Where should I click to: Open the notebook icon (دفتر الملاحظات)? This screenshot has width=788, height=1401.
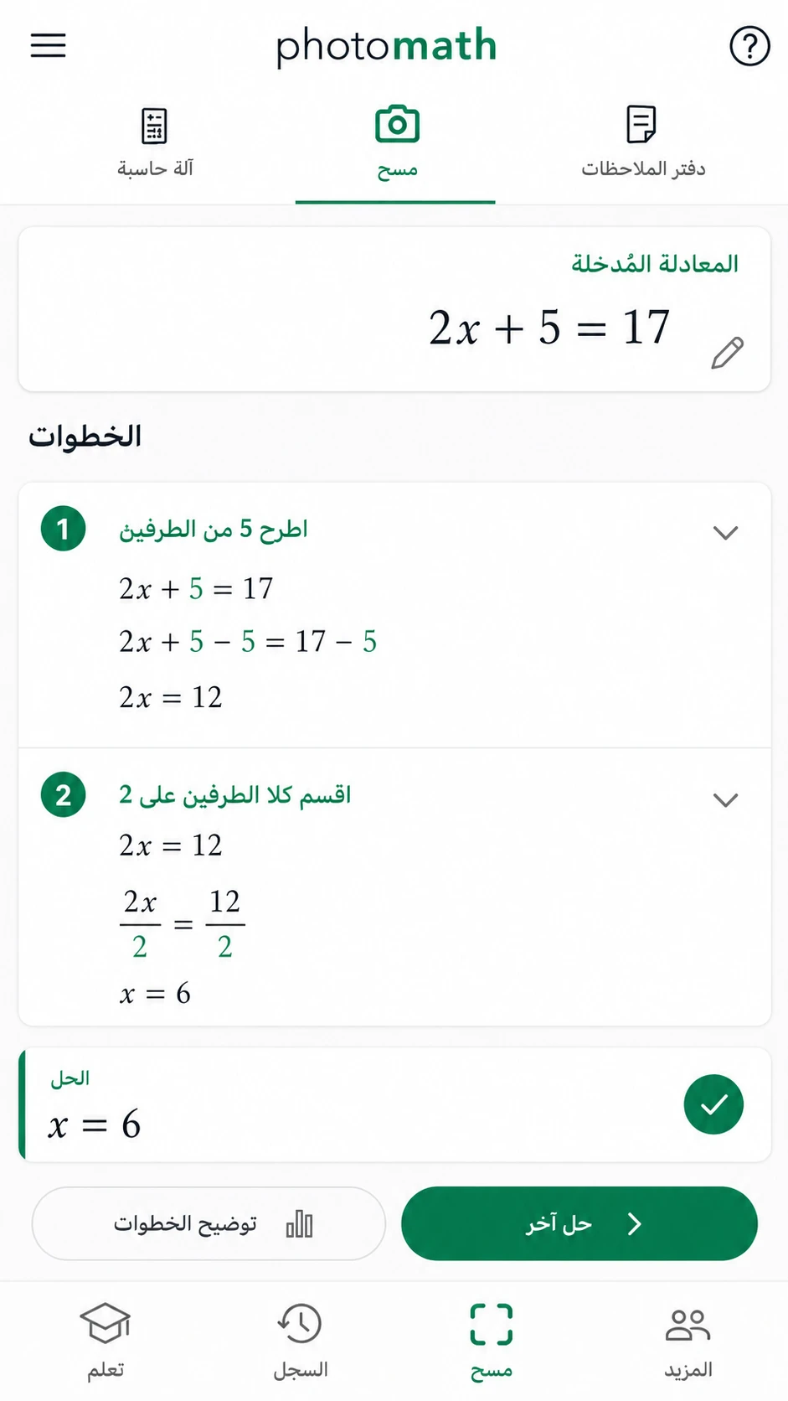tap(641, 124)
